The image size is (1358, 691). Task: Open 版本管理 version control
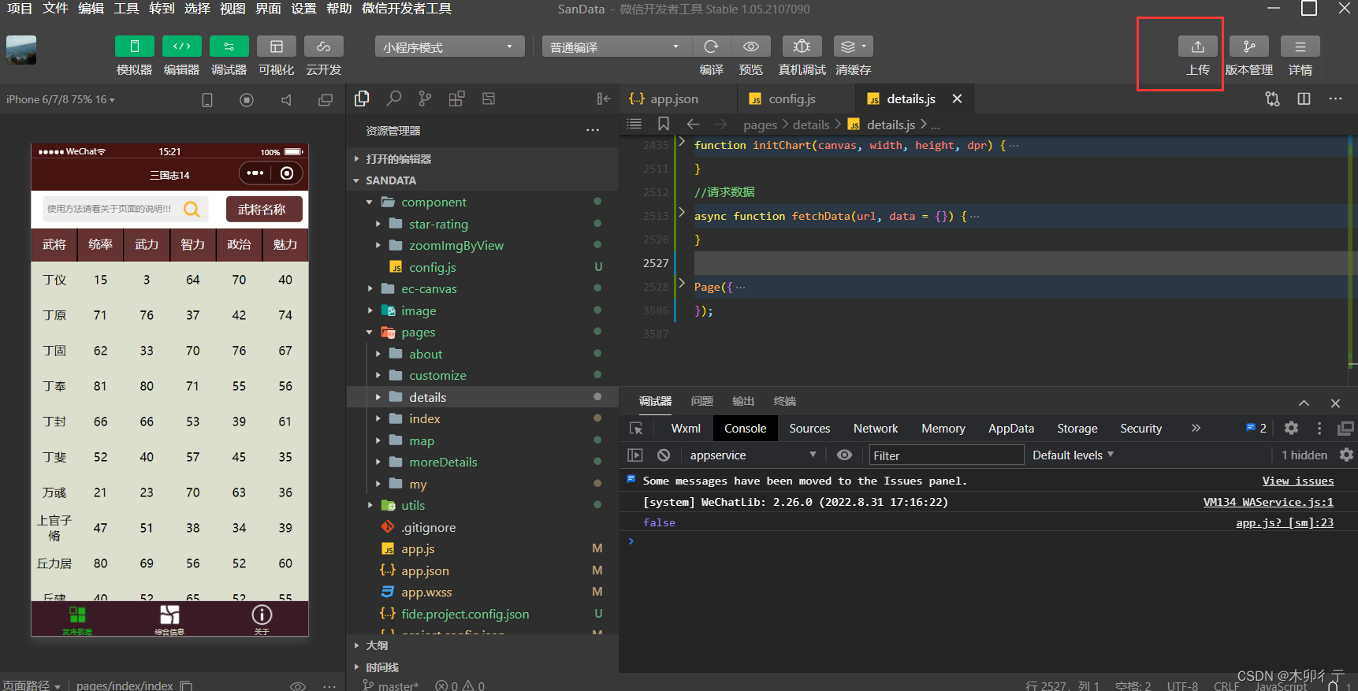(1248, 46)
